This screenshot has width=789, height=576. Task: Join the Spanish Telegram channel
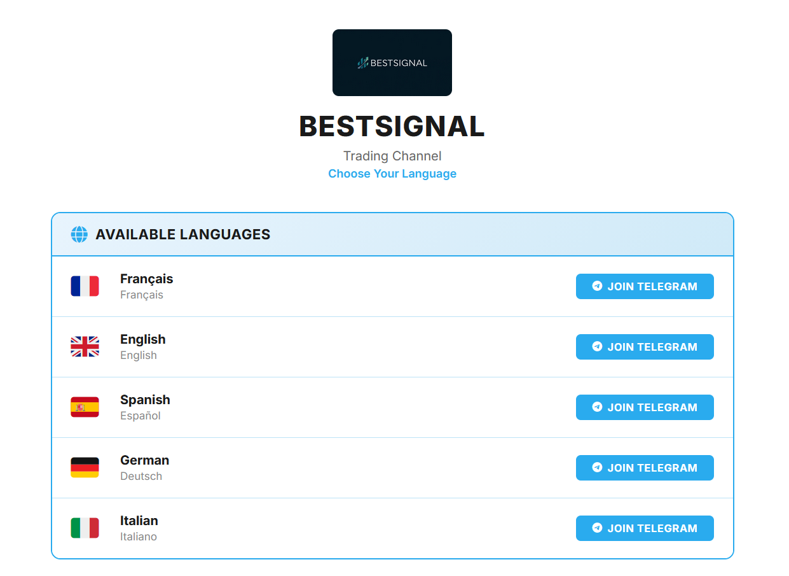coord(644,407)
